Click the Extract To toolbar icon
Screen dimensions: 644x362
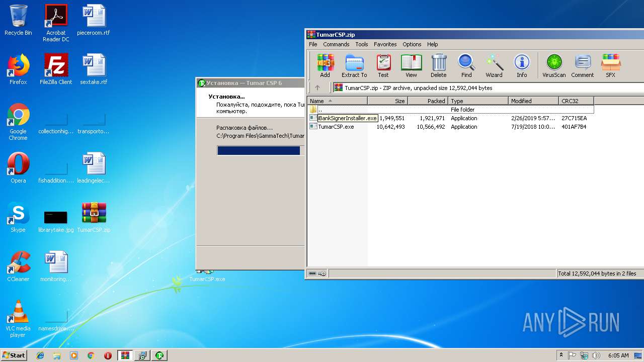point(354,66)
